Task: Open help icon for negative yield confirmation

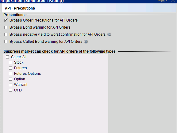Action: point(109,34)
